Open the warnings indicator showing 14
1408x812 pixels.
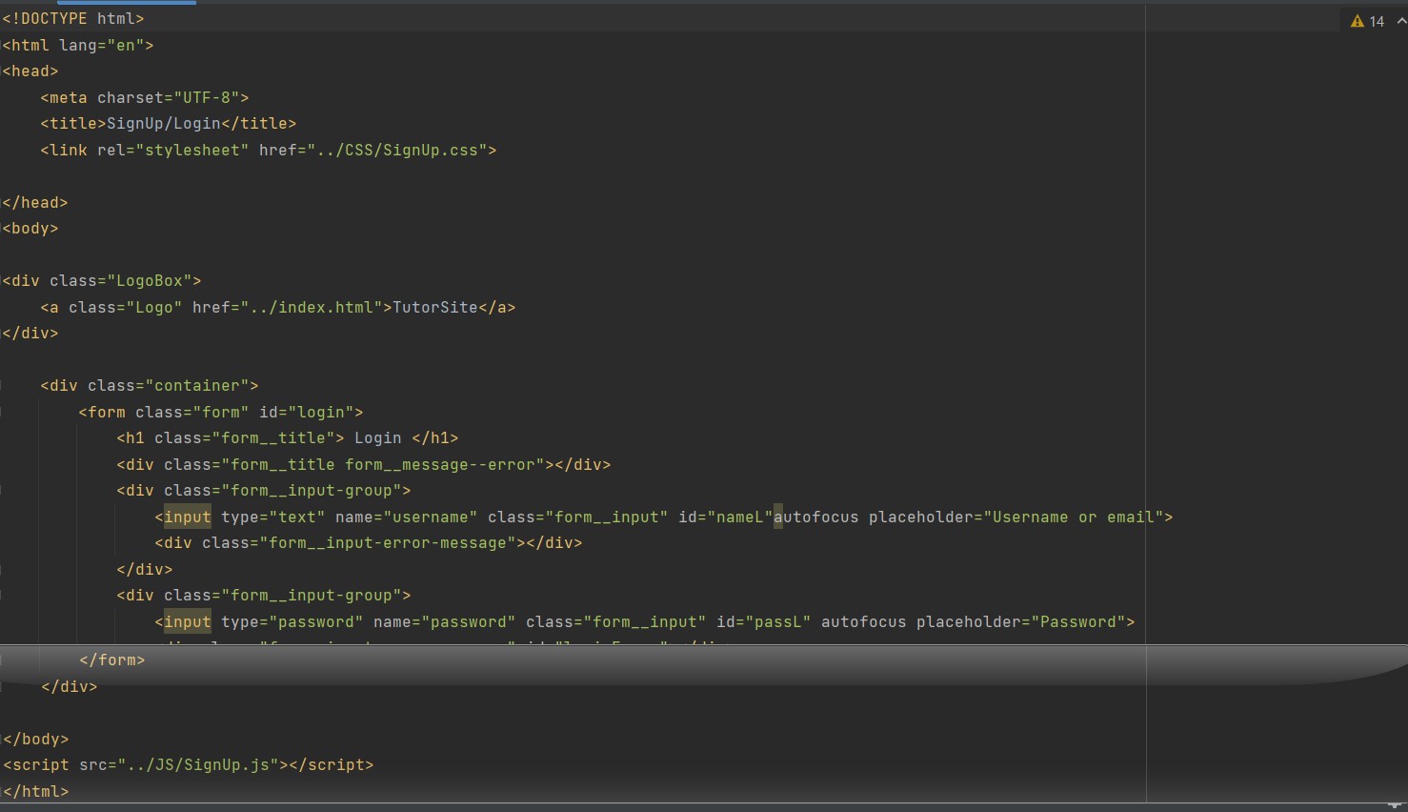1367,21
